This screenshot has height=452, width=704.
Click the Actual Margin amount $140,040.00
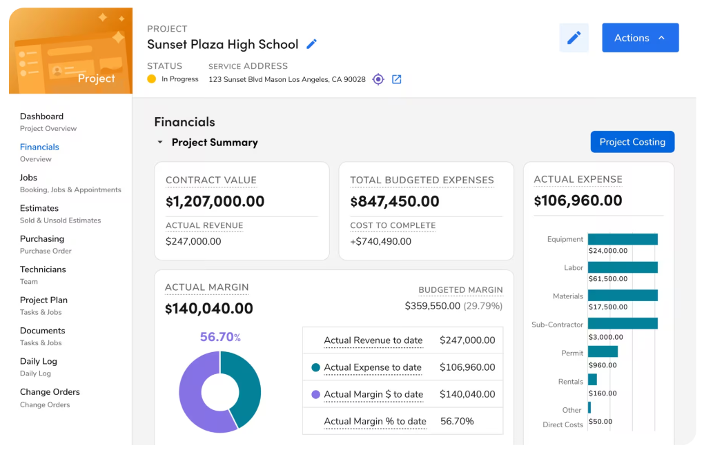coord(208,309)
